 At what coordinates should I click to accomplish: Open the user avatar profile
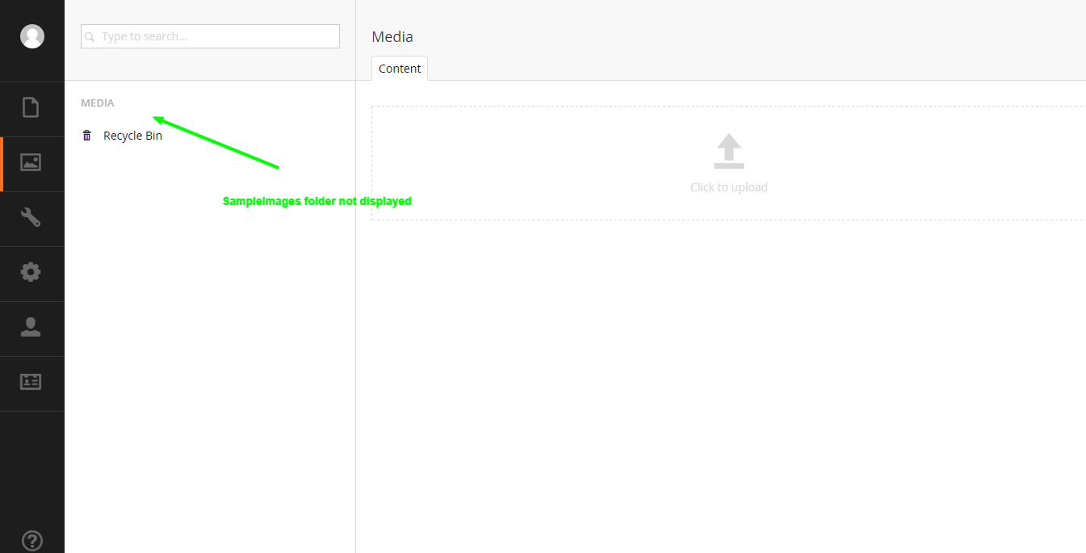[x=32, y=36]
